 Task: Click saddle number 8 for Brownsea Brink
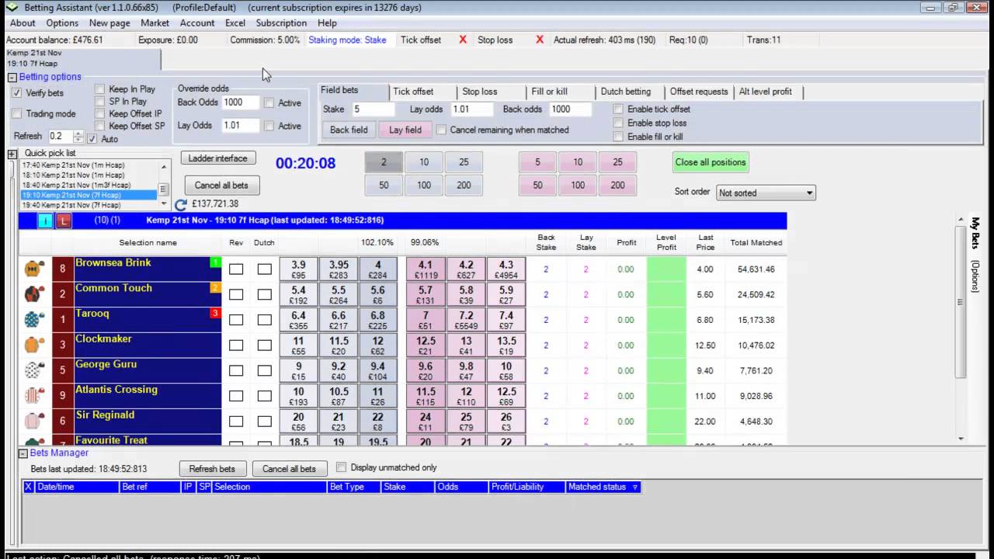(63, 269)
